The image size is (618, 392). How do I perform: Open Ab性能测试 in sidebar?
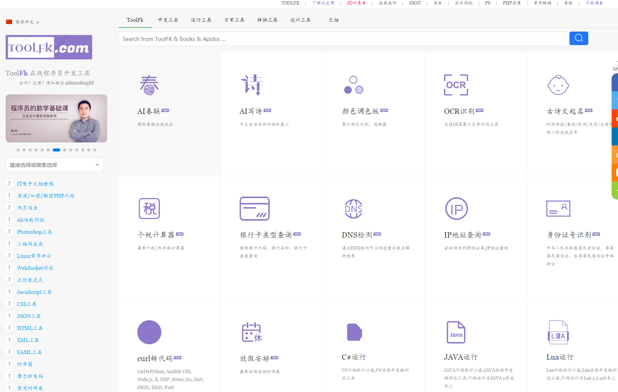(30, 220)
